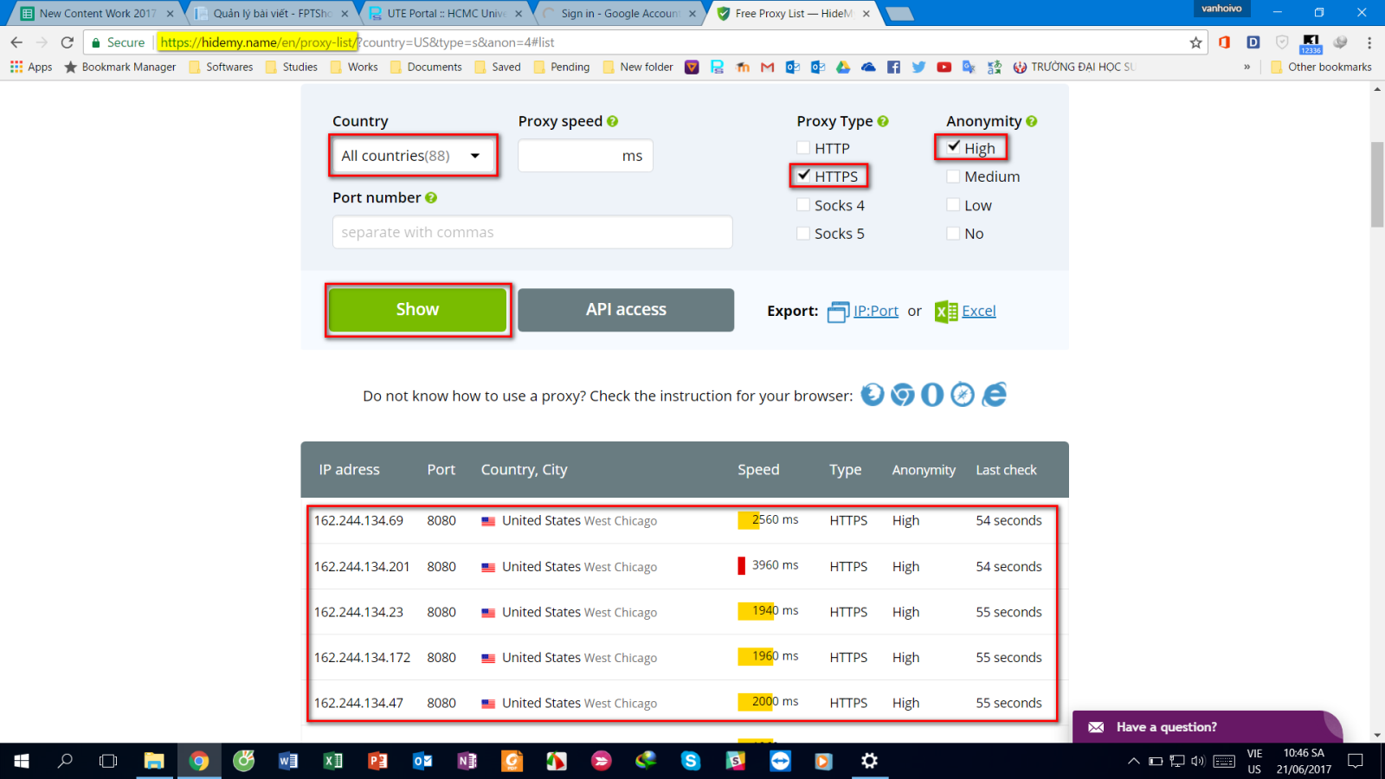Open Gmail from the bookmarks bar
The width and height of the screenshot is (1385, 779).
coord(767,67)
